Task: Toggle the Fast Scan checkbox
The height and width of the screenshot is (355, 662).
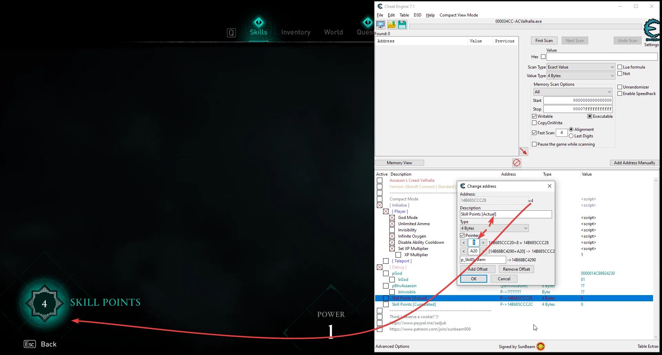Action: (534, 133)
